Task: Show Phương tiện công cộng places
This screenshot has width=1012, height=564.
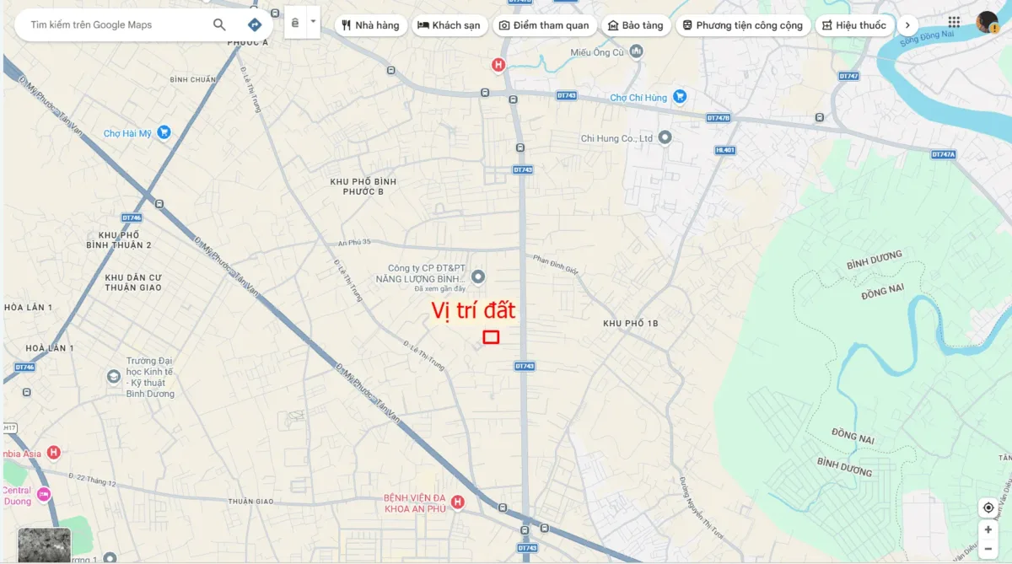Action: [x=743, y=25]
